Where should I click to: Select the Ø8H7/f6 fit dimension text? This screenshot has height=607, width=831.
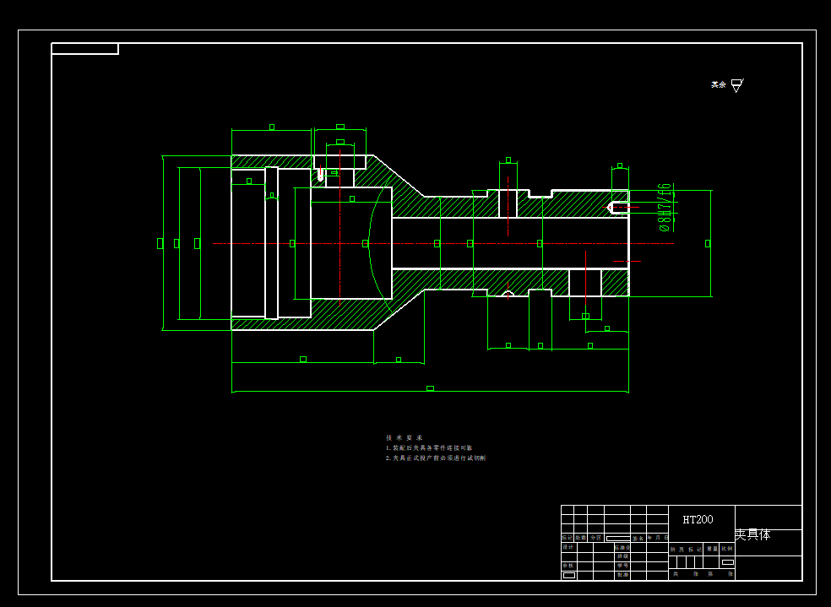click(x=665, y=207)
